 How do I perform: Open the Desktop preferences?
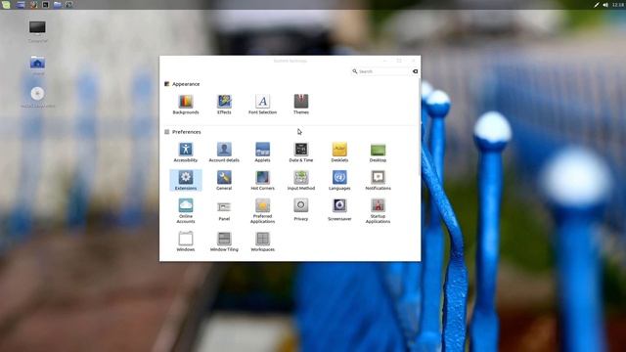pyautogui.click(x=378, y=153)
